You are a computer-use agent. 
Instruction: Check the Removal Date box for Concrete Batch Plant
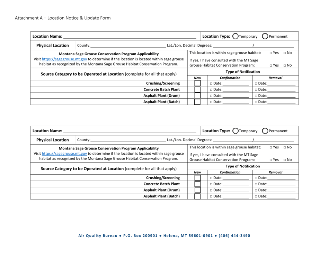pos(256,89)
